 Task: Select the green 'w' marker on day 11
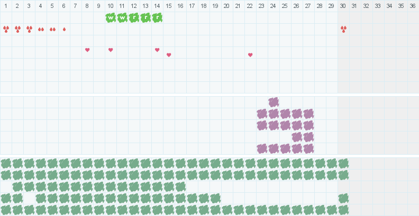tap(122, 17)
